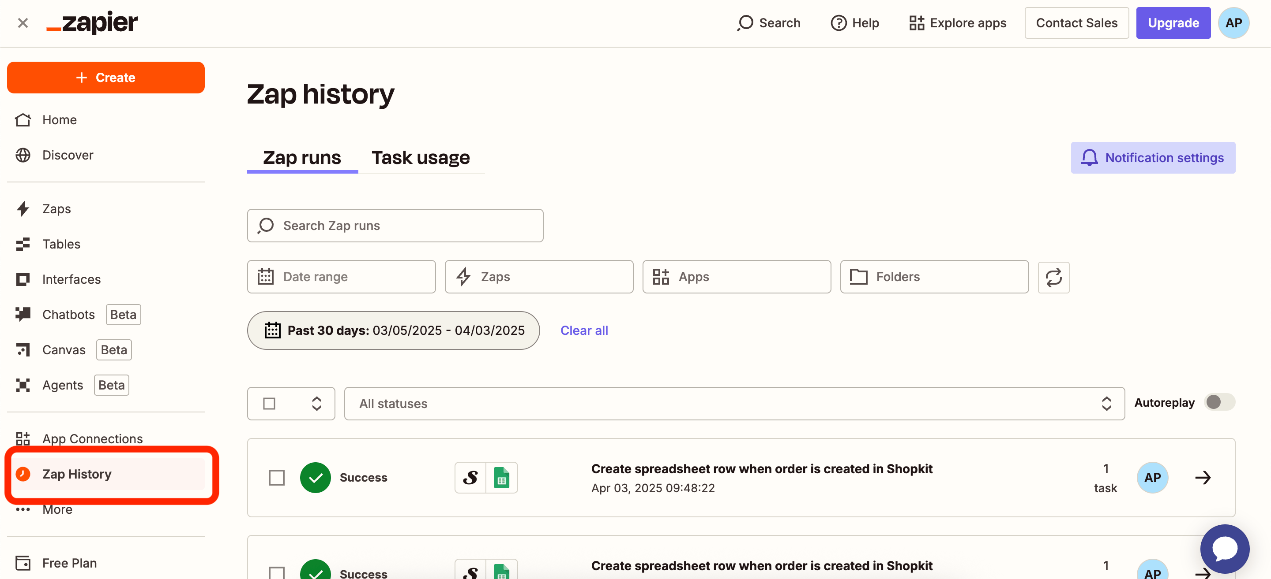Click the Explore apps grid icon
This screenshot has width=1271, height=579.
point(916,23)
